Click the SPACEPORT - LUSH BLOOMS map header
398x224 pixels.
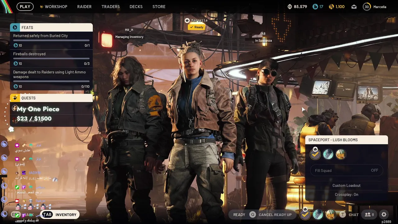pos(346,140)
